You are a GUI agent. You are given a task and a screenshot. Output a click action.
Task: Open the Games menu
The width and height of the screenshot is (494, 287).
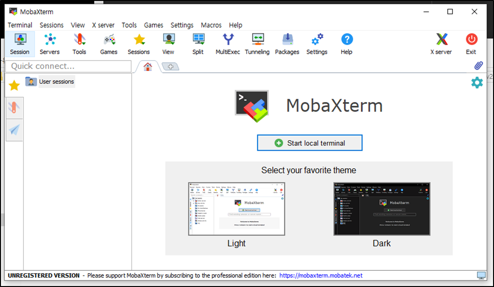(x=153, y=25)
